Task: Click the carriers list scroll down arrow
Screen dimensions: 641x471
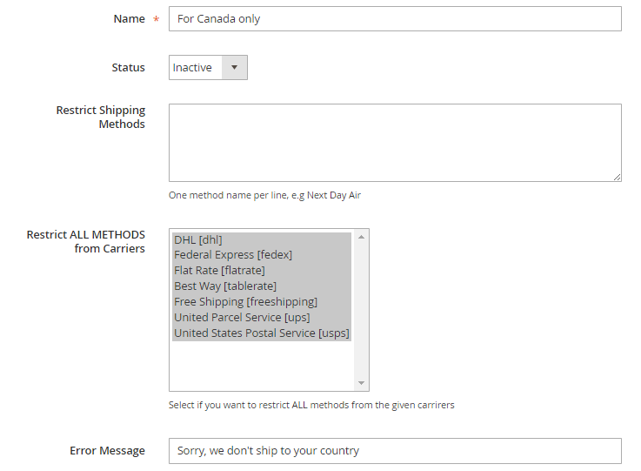Action: point(362,383)
